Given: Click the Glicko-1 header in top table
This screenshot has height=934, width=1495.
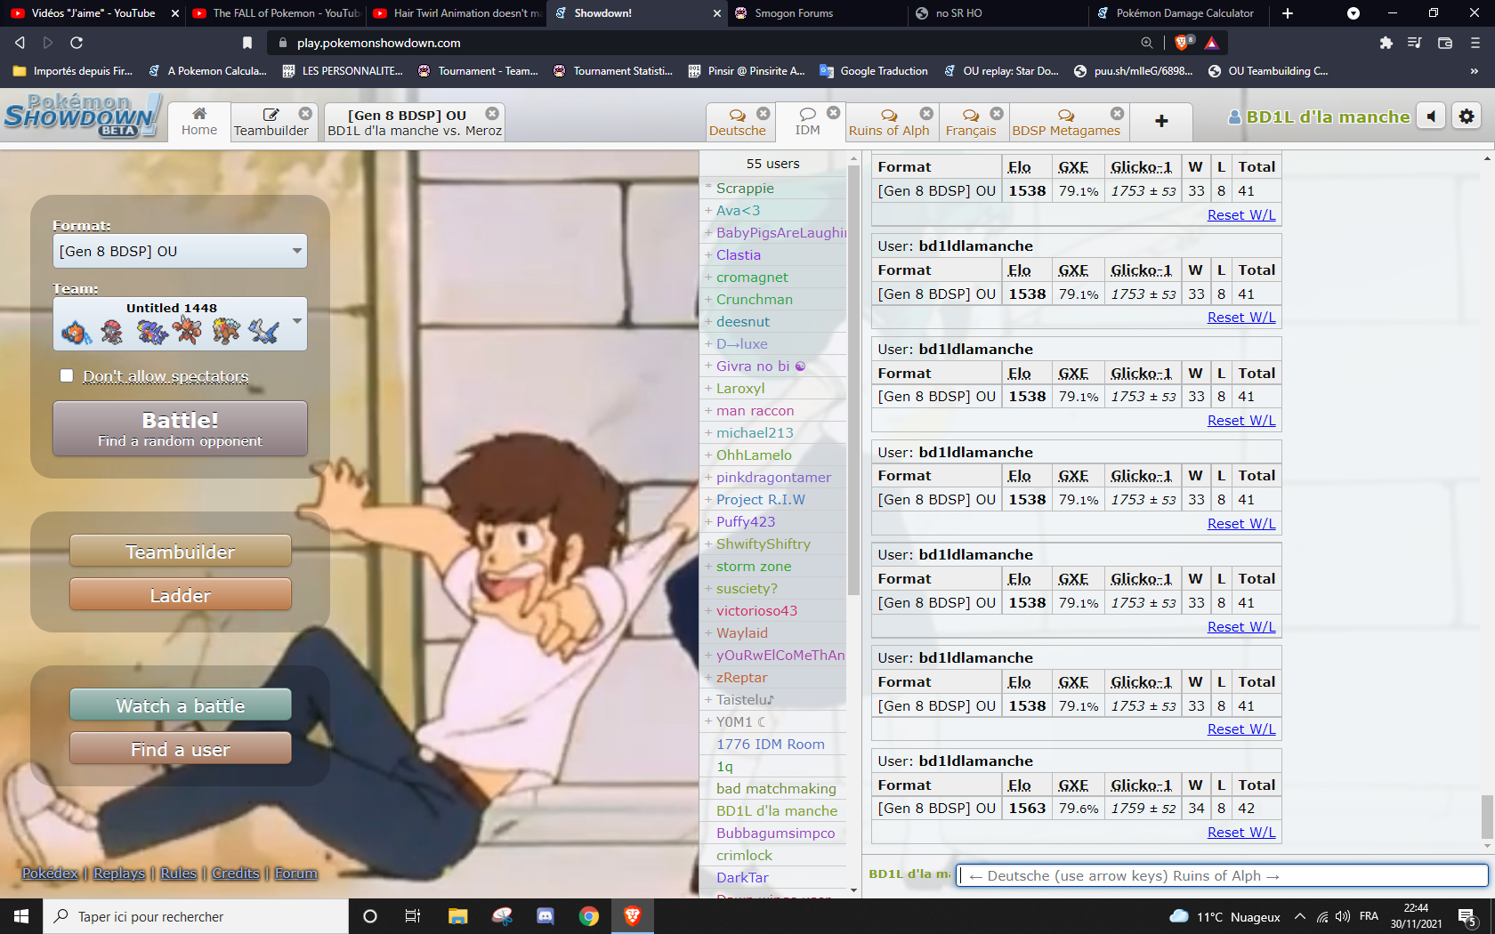Looking at the screenshot, I should coord(1141,167).
